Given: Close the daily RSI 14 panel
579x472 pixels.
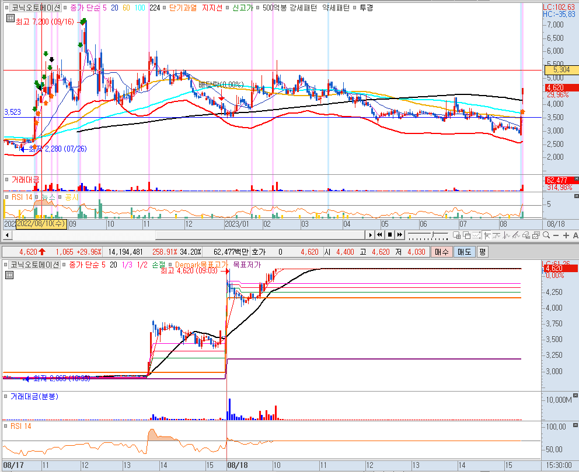Looking at the screenshot, I should tap(577, 196).
